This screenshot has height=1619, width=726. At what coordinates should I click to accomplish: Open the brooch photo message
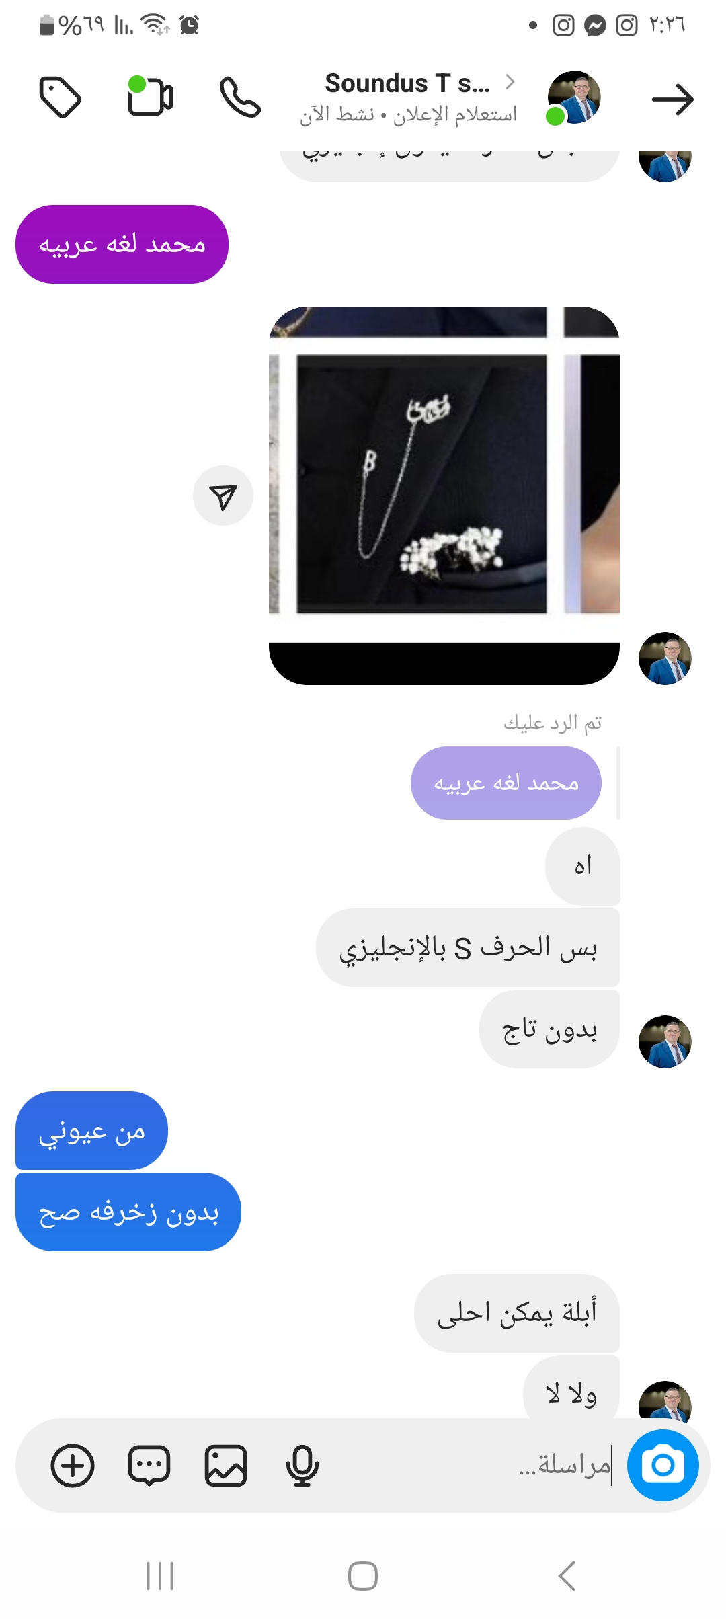[444, 496]
